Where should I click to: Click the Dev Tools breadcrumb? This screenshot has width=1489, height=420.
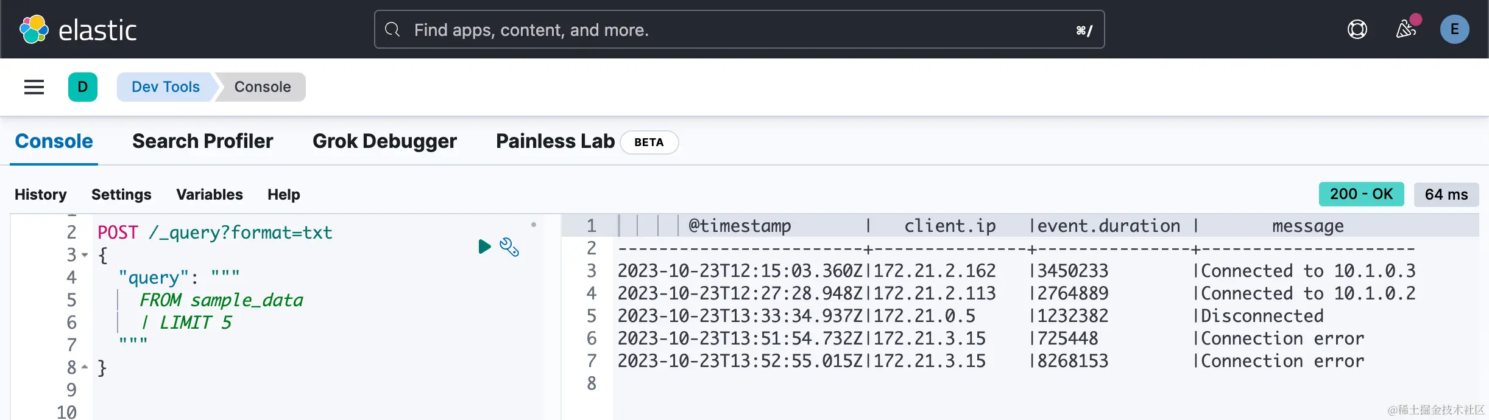165,87
